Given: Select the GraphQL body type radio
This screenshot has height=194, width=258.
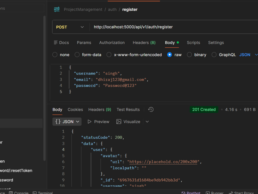Looking at the screenshot, I should pyautogui.click(x=214, y=55).
